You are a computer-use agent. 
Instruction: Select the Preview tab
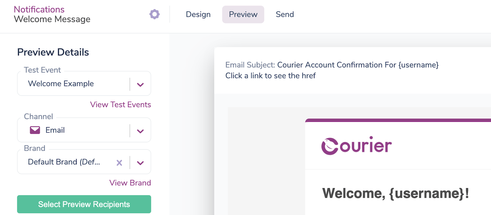click(243, 14)
